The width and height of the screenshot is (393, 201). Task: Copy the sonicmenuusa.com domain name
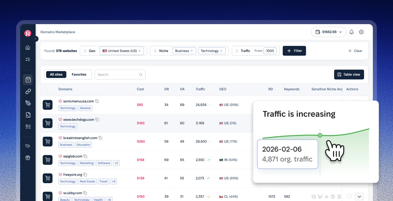click(x=97, y=101)
